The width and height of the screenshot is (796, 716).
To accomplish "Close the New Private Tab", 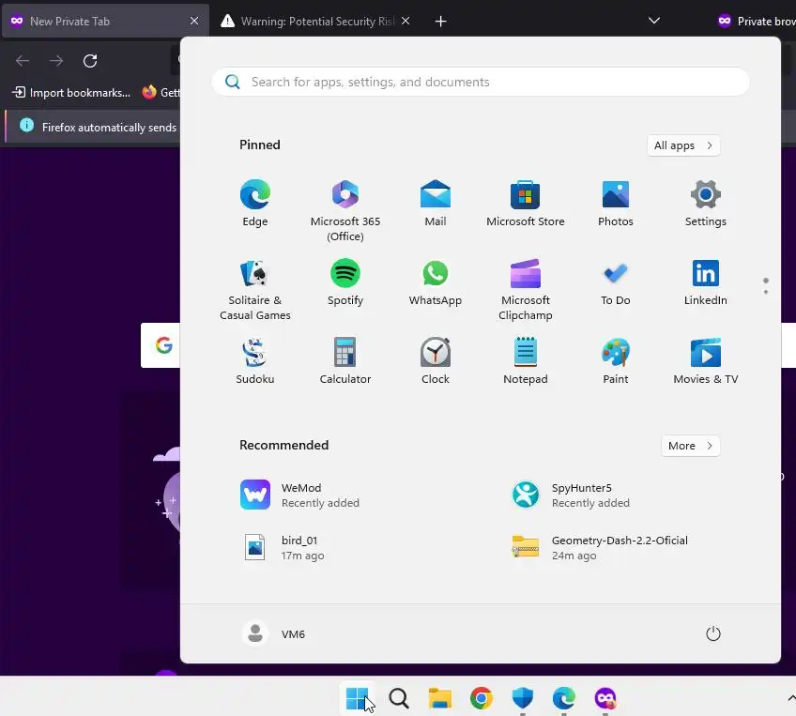I will (x=194, y=21).
